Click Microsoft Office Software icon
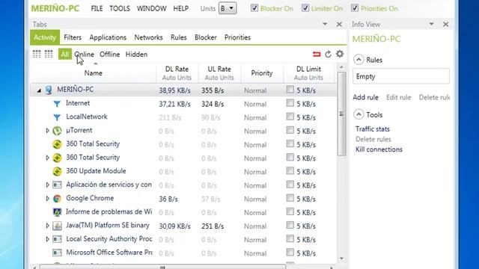479x269 pixels. click(x=57, y=253)
